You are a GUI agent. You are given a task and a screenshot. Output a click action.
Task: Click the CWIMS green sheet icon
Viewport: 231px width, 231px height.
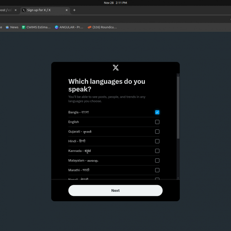[23, 27]
